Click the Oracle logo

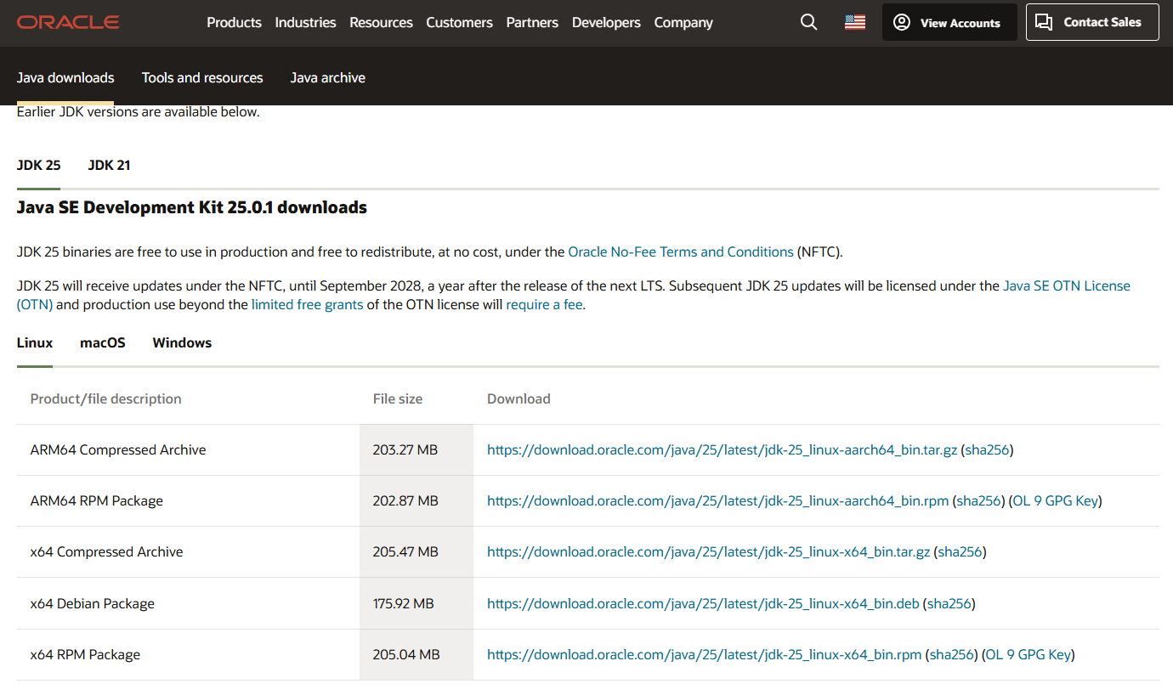click(x=68, y=23)
